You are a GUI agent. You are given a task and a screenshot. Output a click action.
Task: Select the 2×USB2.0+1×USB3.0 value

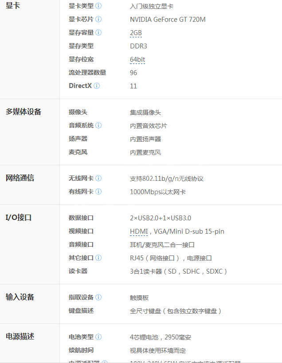click(161, 218)
